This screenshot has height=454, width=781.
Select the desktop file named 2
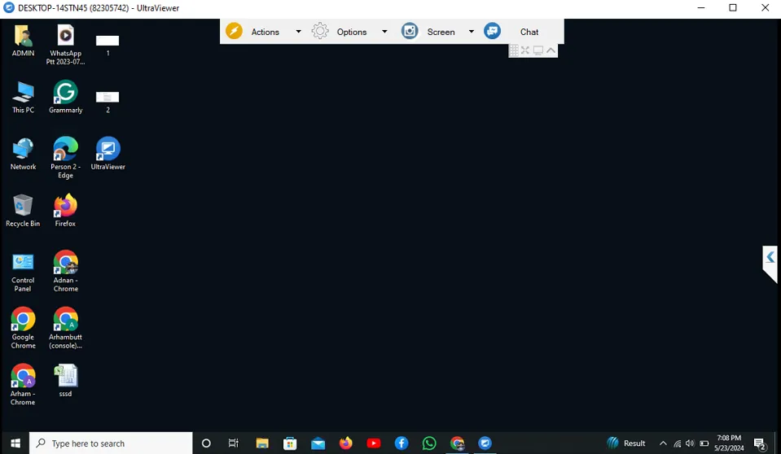click(x=107, y=102)
